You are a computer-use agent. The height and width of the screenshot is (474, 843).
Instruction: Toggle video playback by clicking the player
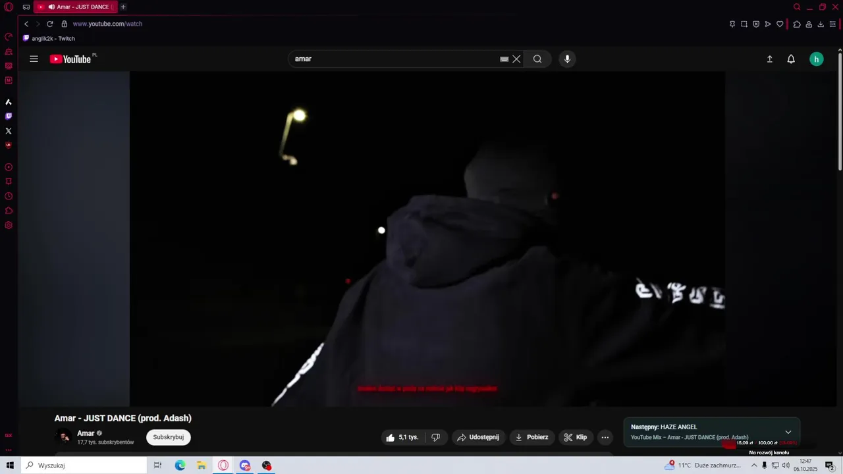click(427, 239)
